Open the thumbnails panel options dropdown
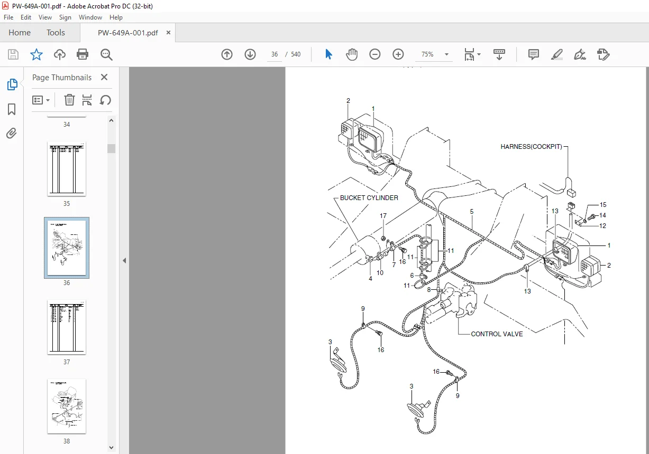 point(41,100)
